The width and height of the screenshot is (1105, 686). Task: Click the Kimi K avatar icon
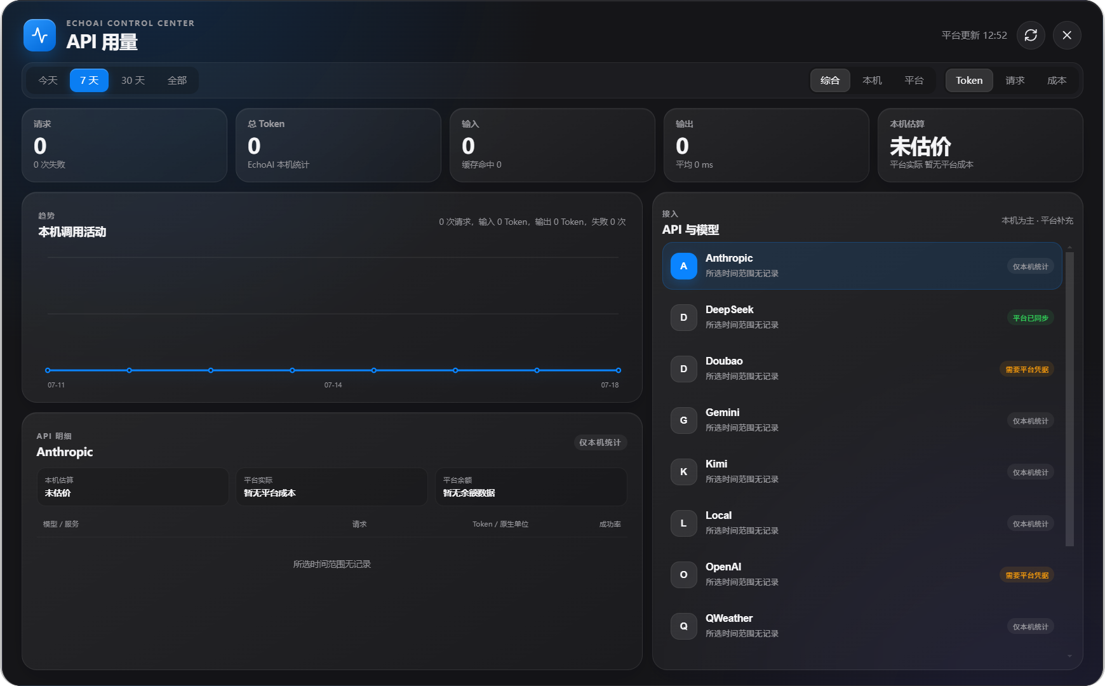(x=683, y=472)
